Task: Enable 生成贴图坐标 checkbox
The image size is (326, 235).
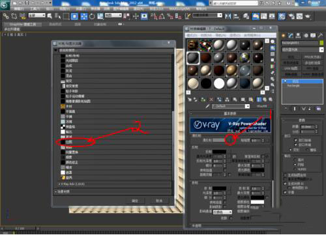Action: 285,174
